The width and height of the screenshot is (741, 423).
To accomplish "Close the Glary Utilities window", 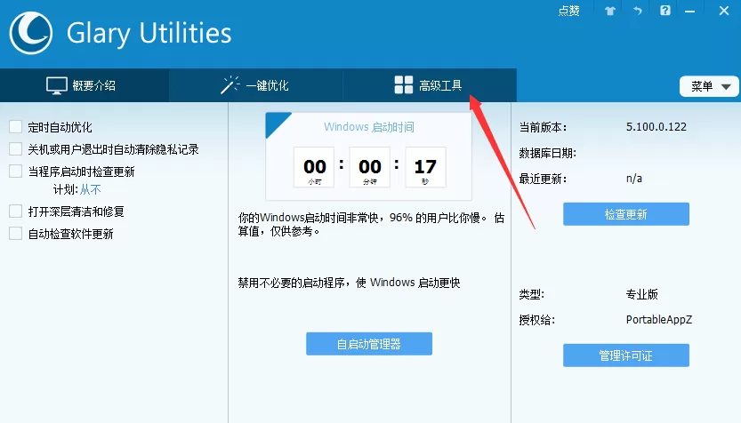I will coord(724,11).
